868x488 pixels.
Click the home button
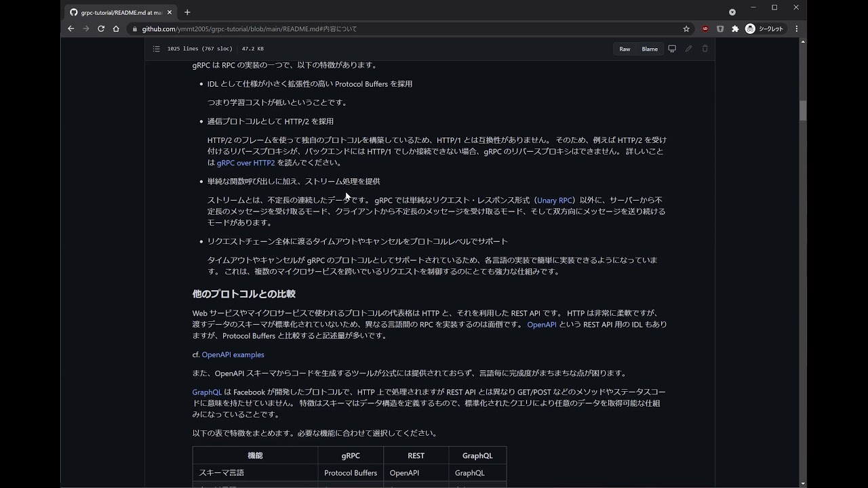coord(116,29)
